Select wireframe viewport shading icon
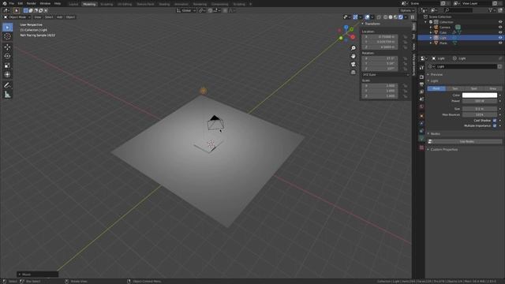The image size is (505, 284). [386, 17]
